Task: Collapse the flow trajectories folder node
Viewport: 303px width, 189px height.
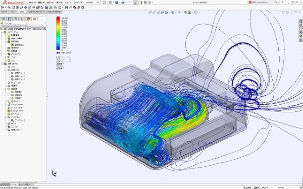Action: (6, 89)
